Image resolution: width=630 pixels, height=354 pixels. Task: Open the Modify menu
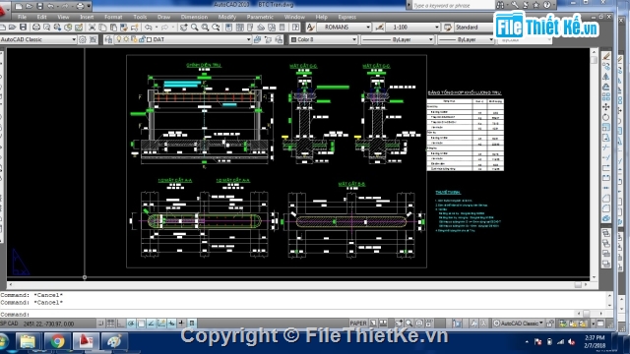pos(227,17)
